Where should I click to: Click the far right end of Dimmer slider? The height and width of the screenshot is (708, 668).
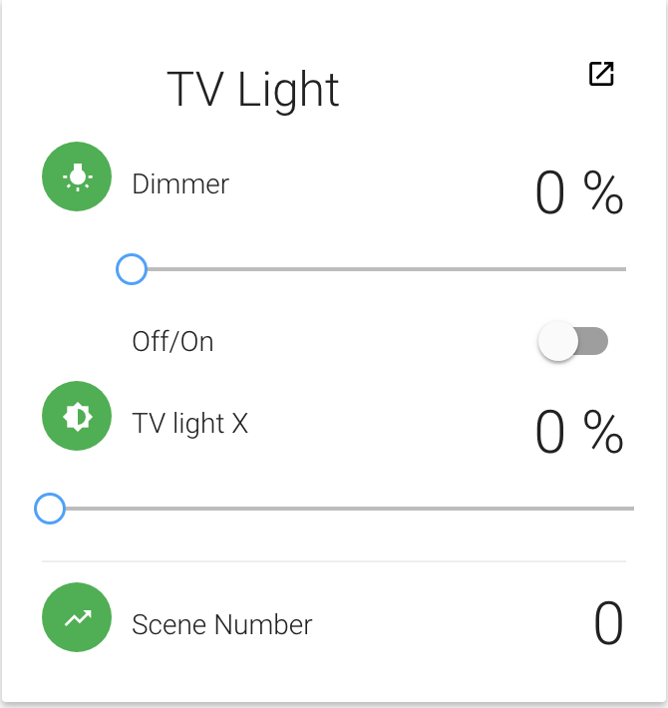pos(623,269)
